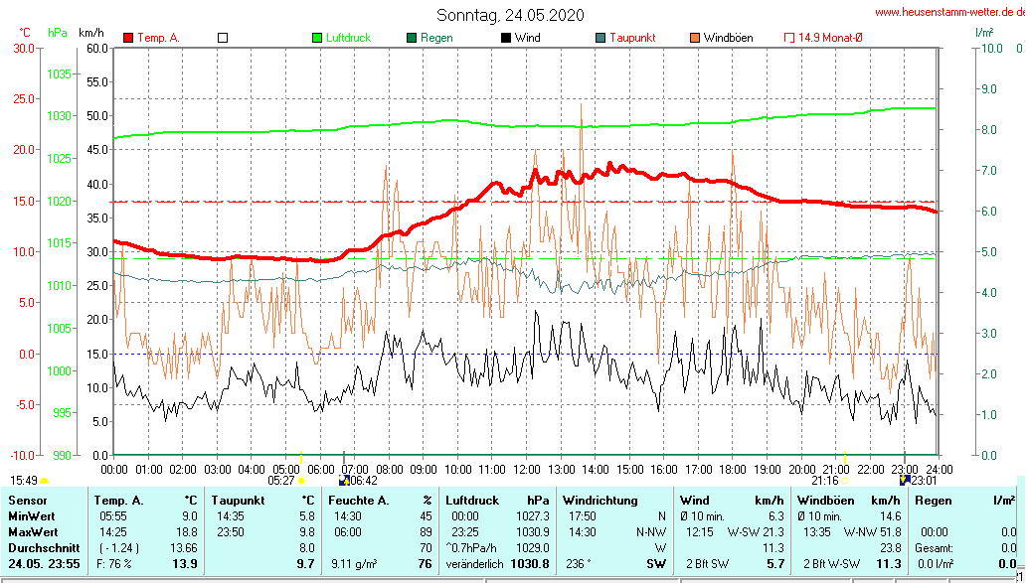Click the moonrise icon next to 06:42
Screen dimensions: 1028x583
click(344, 480)
